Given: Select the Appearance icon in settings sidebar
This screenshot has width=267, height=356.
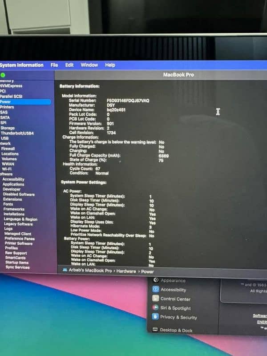Looking at the screenshot, I should pyautogui.click(x=156, y=280).
